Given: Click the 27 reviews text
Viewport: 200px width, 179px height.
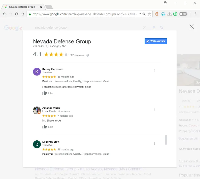Looking at the screenshot, I should pyautogui.click(x=77, y=55).
